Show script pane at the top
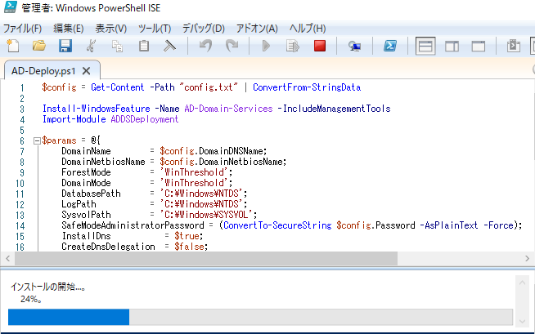535x334 pixels. tap(425, 46)
